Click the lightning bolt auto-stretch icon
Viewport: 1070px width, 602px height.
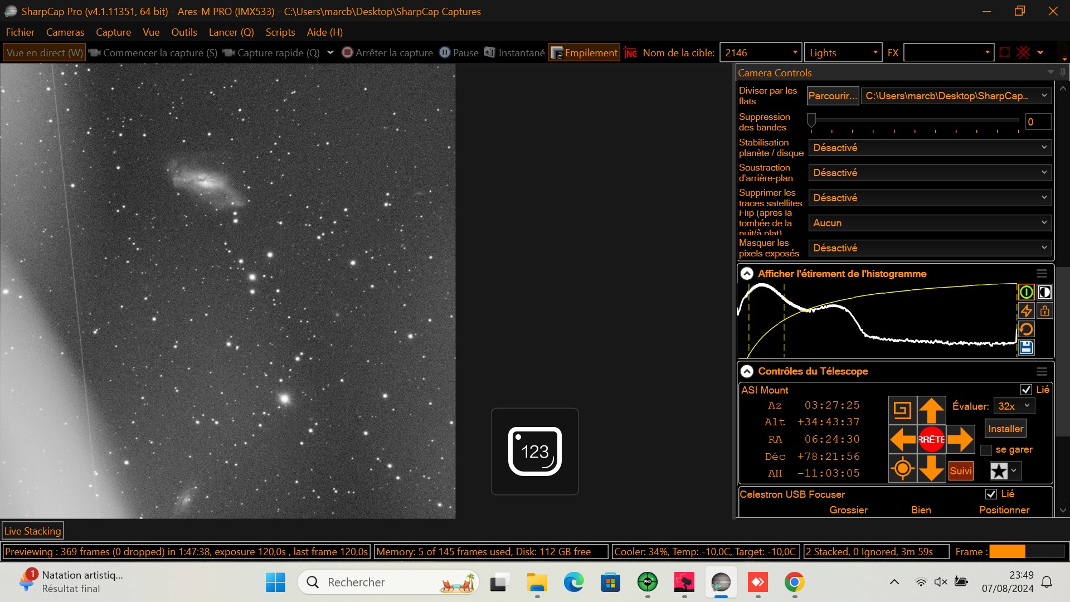pyautogui.click(x=1026, y=310)
